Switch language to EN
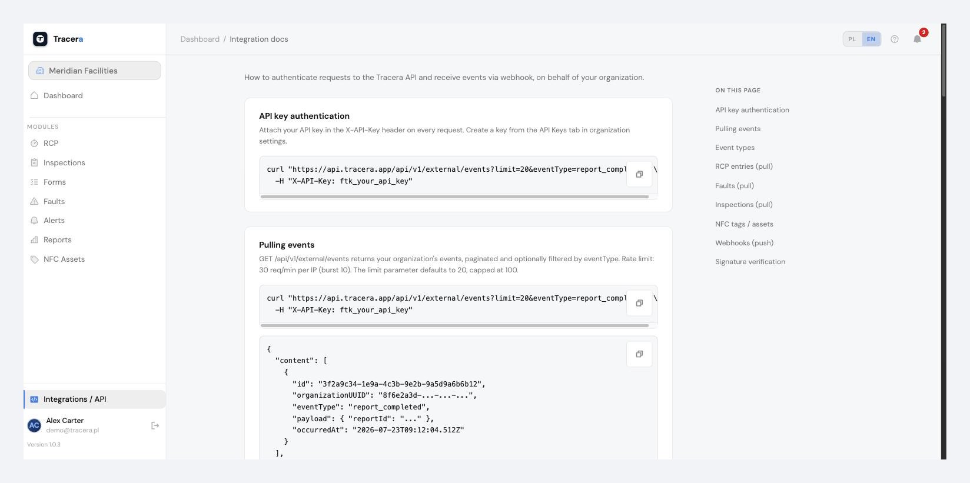The height and width of the screenshot is (483, 970). click(x=871, y=39)
